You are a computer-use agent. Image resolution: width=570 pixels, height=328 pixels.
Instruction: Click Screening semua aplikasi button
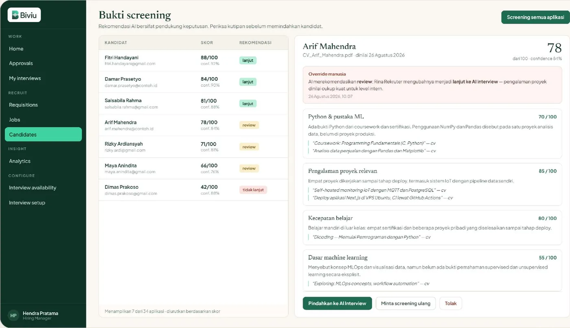tap(535, 17)
